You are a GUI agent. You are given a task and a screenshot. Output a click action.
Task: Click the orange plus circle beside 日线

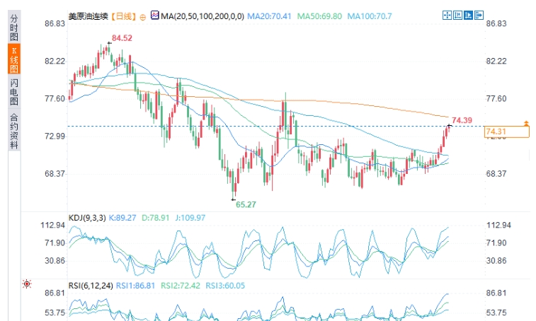point(143,17)
